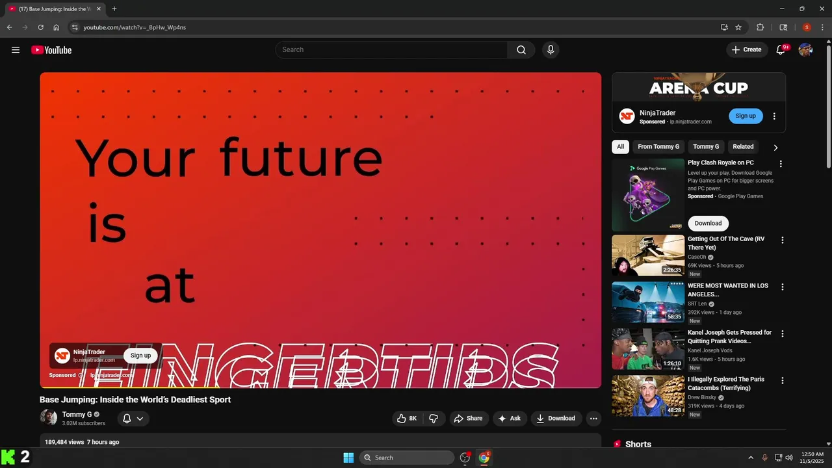Expand the subscription notification bell dropdown
The width and height of the screenshot is (832, 468).
pos(133,419)
